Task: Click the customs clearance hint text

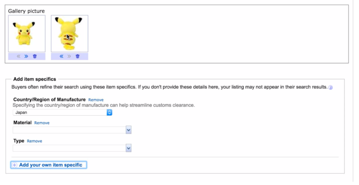Action: (x=104, y=105)
